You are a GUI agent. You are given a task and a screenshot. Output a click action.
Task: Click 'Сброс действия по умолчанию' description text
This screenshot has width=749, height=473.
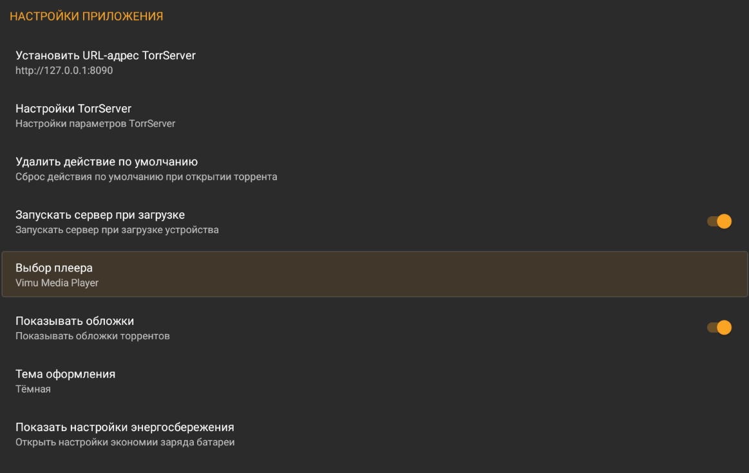pos(146,176)
